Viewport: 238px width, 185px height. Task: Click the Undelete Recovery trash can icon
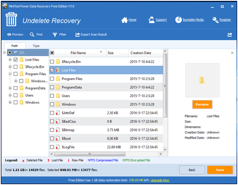11,19
